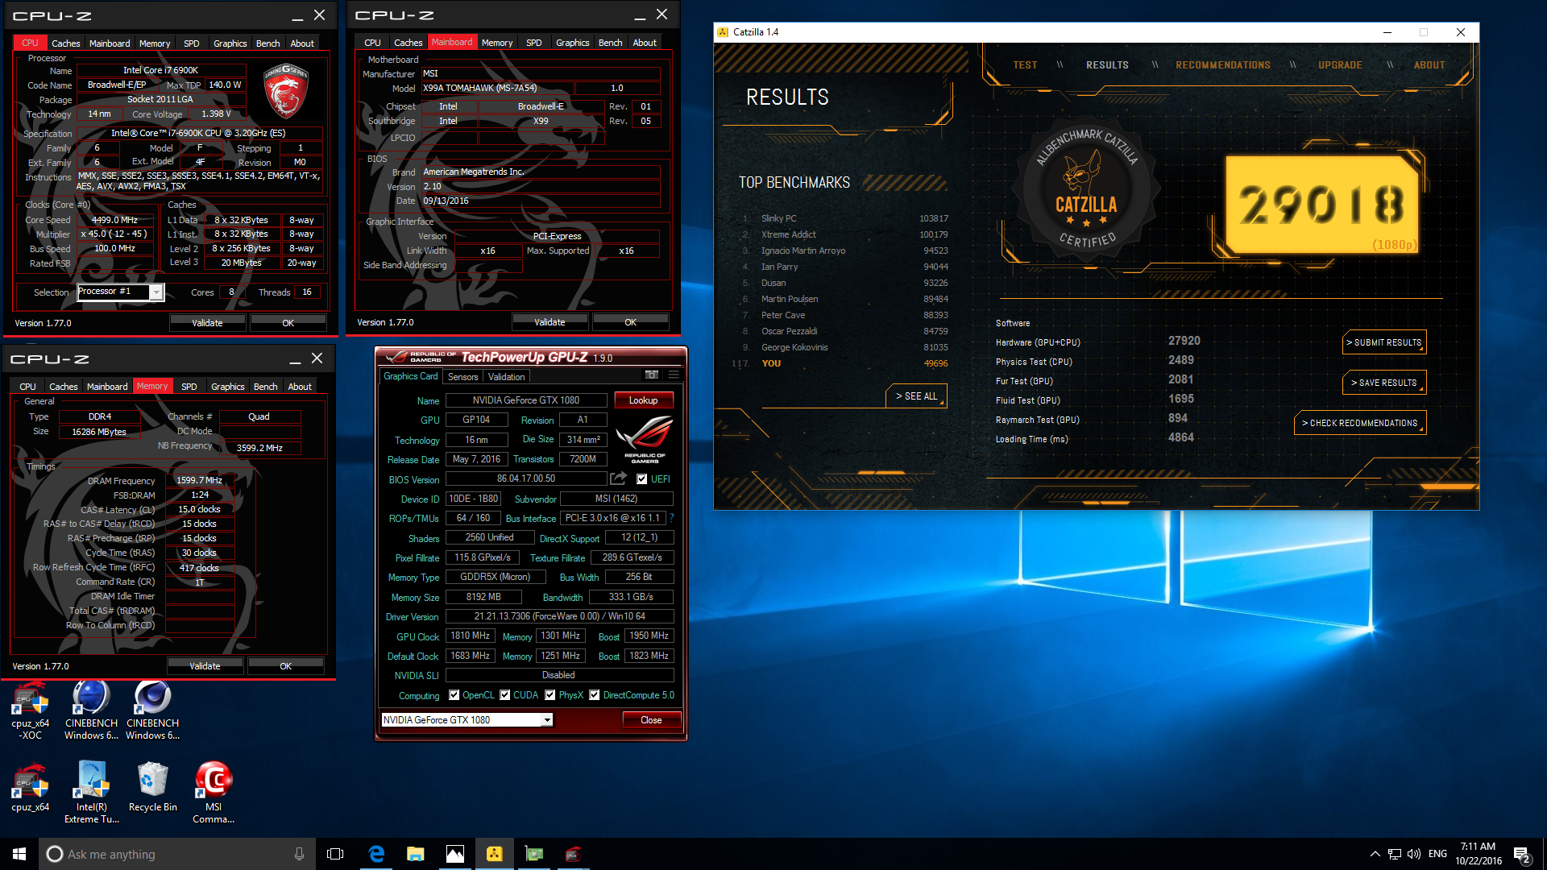
Task: Click YOU rank 117 entry
Action: coord(840,363)
